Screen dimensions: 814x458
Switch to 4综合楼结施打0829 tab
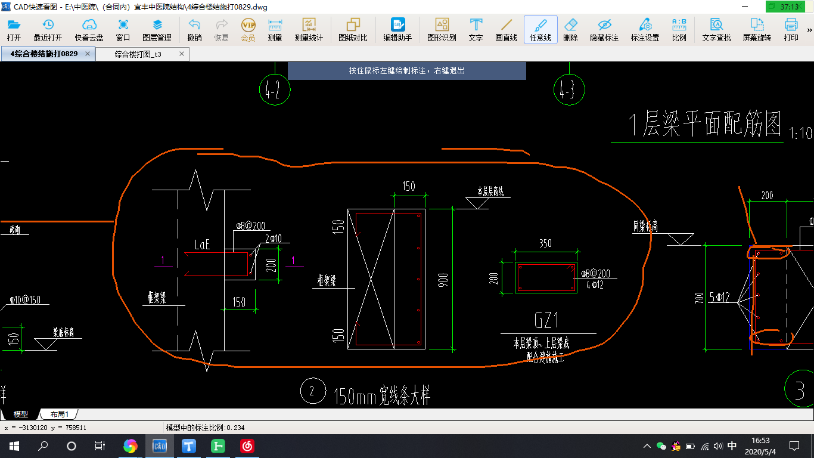point(44,54)
